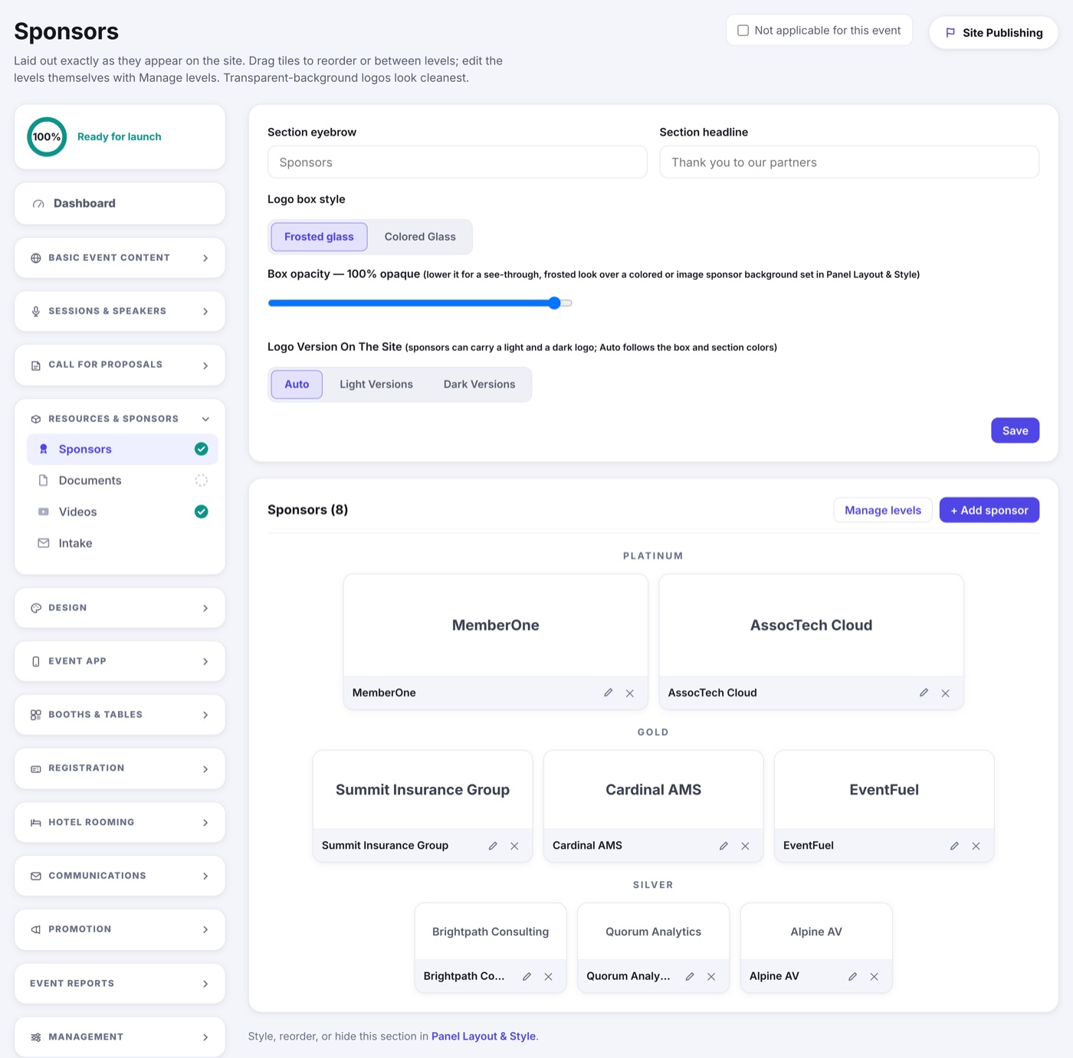Edit the Brightpath Consulting sponsor
Image resolution: width=1073 pixels, height=1058 pixels.
tap(527, 976)
